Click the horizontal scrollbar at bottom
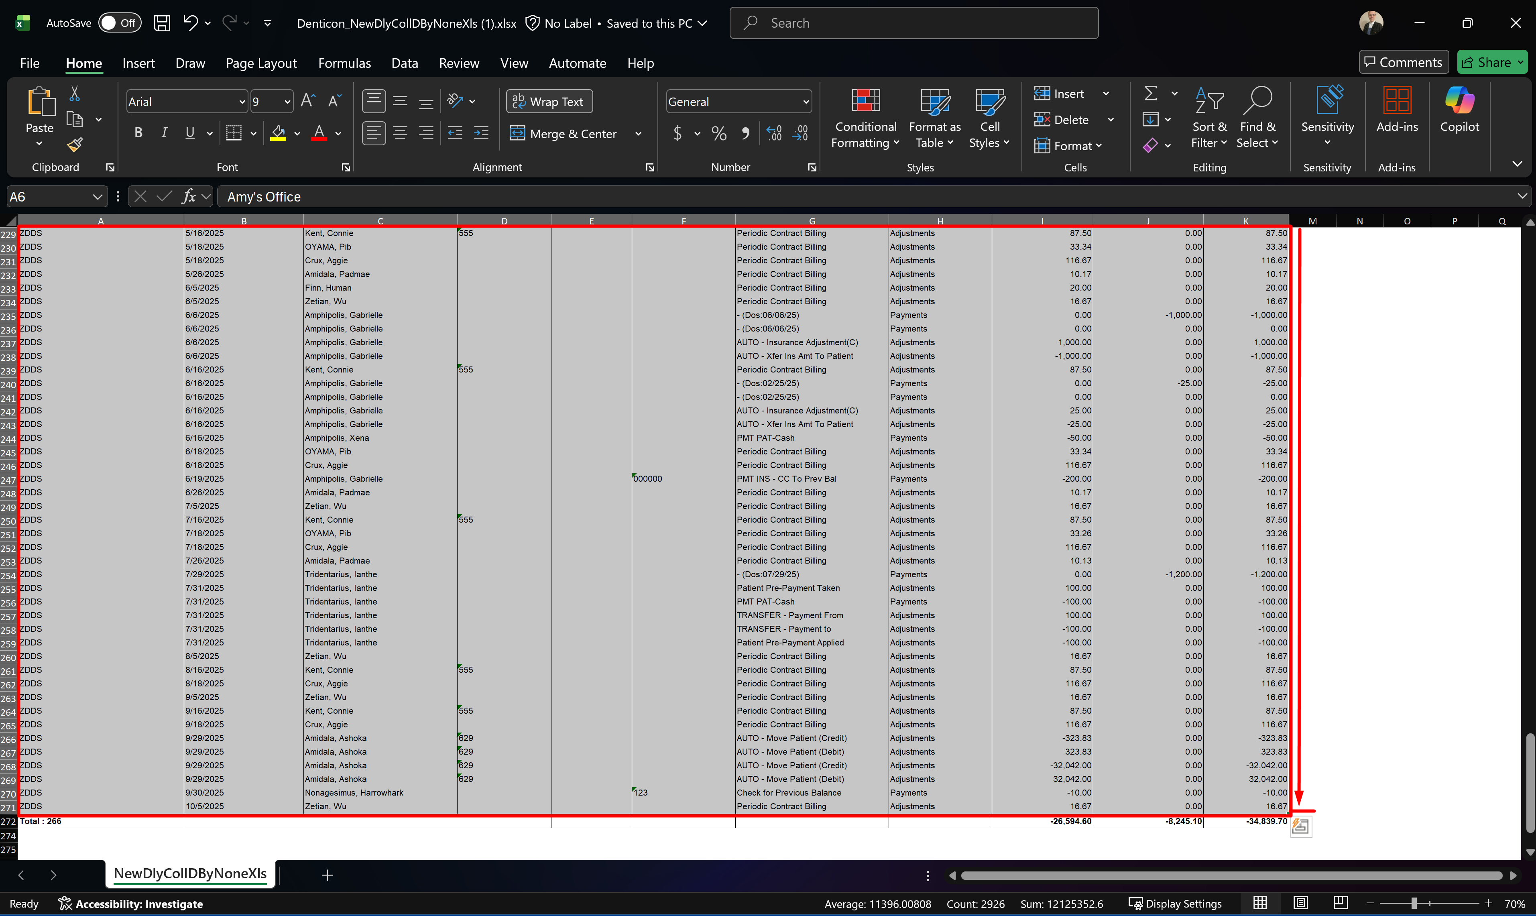1536x916 pixels. (1231, 875)
